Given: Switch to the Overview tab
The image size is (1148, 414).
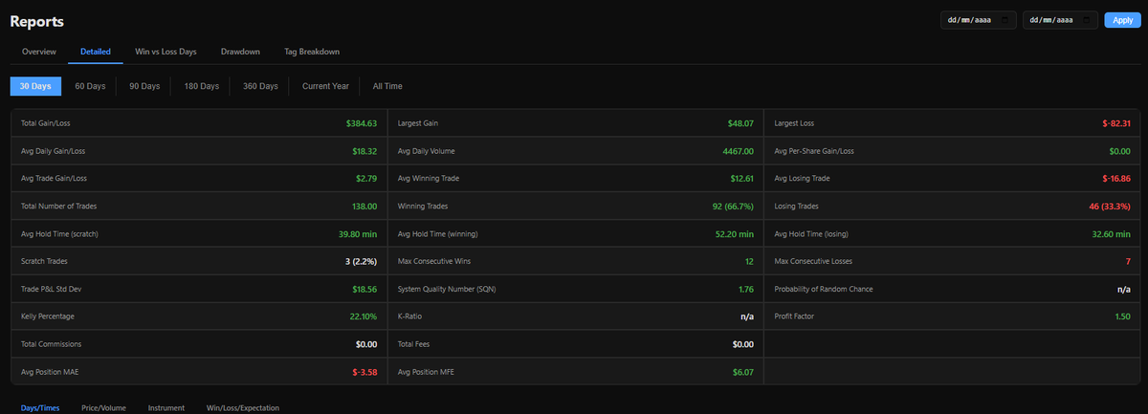Looking at the screenshot, I should point(39,52).
